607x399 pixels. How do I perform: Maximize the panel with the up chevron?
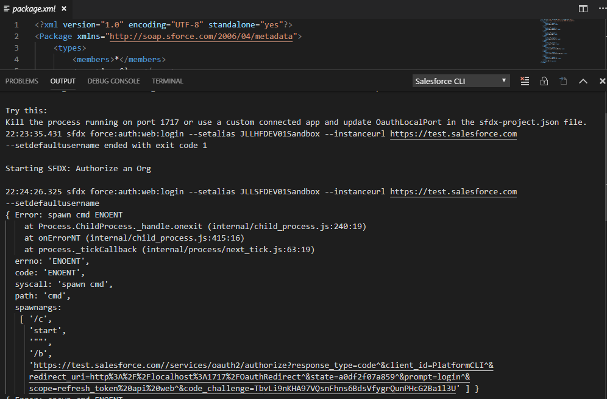click(x=583, y=81)
